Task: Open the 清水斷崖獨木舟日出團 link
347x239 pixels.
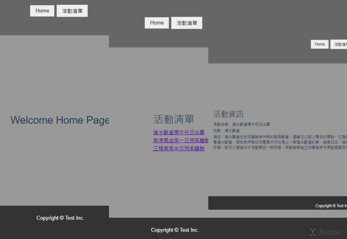Action: pyautogui.click(x=179, y=133)
